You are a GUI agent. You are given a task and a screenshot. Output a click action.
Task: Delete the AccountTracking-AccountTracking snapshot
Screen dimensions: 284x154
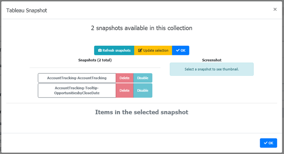tap(125, 78)
